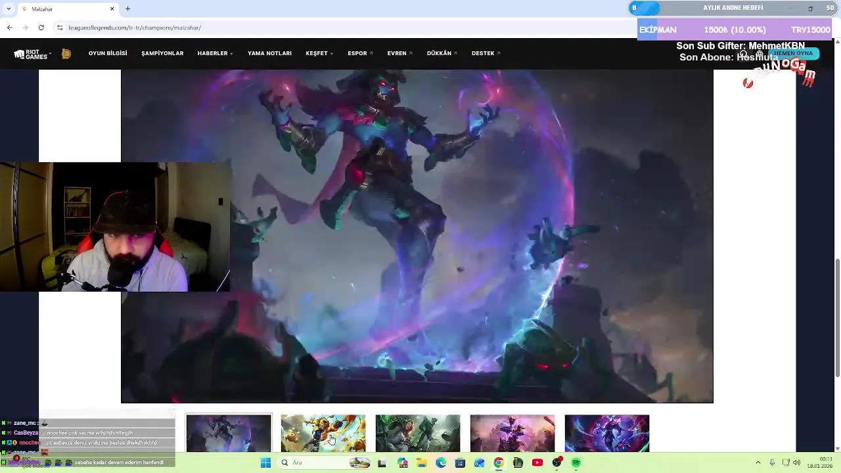Open the DÜKKÂN external link
841x473 pixels.
click(x=442, y=53)
